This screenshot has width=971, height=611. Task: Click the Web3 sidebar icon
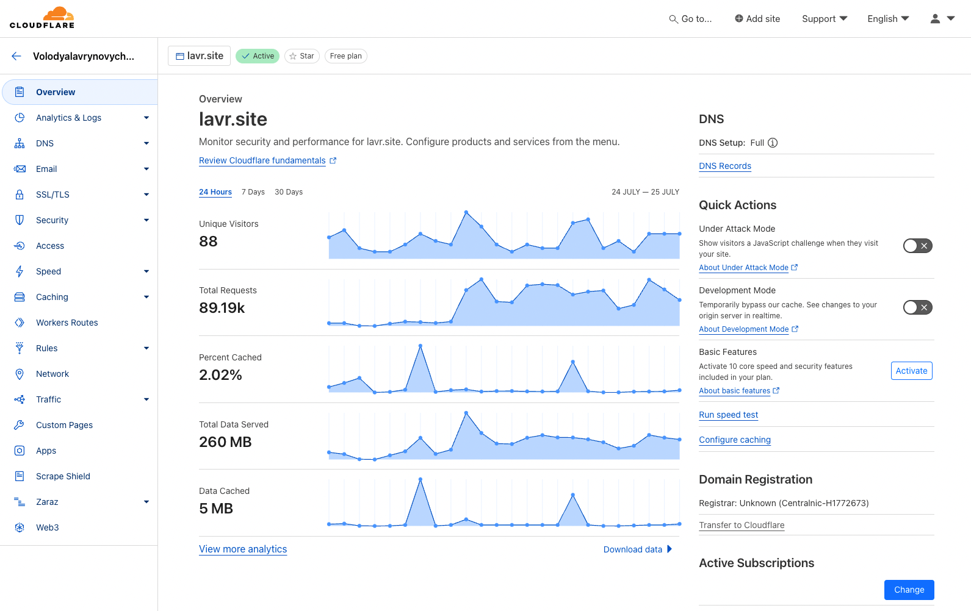pos(20,527)
